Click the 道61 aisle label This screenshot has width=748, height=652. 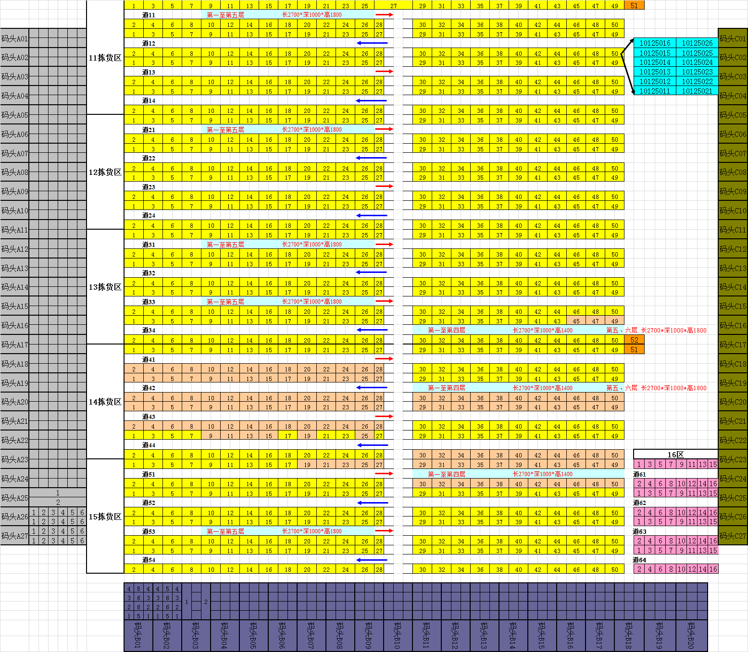pyautogui.click(x=639, y=474)
